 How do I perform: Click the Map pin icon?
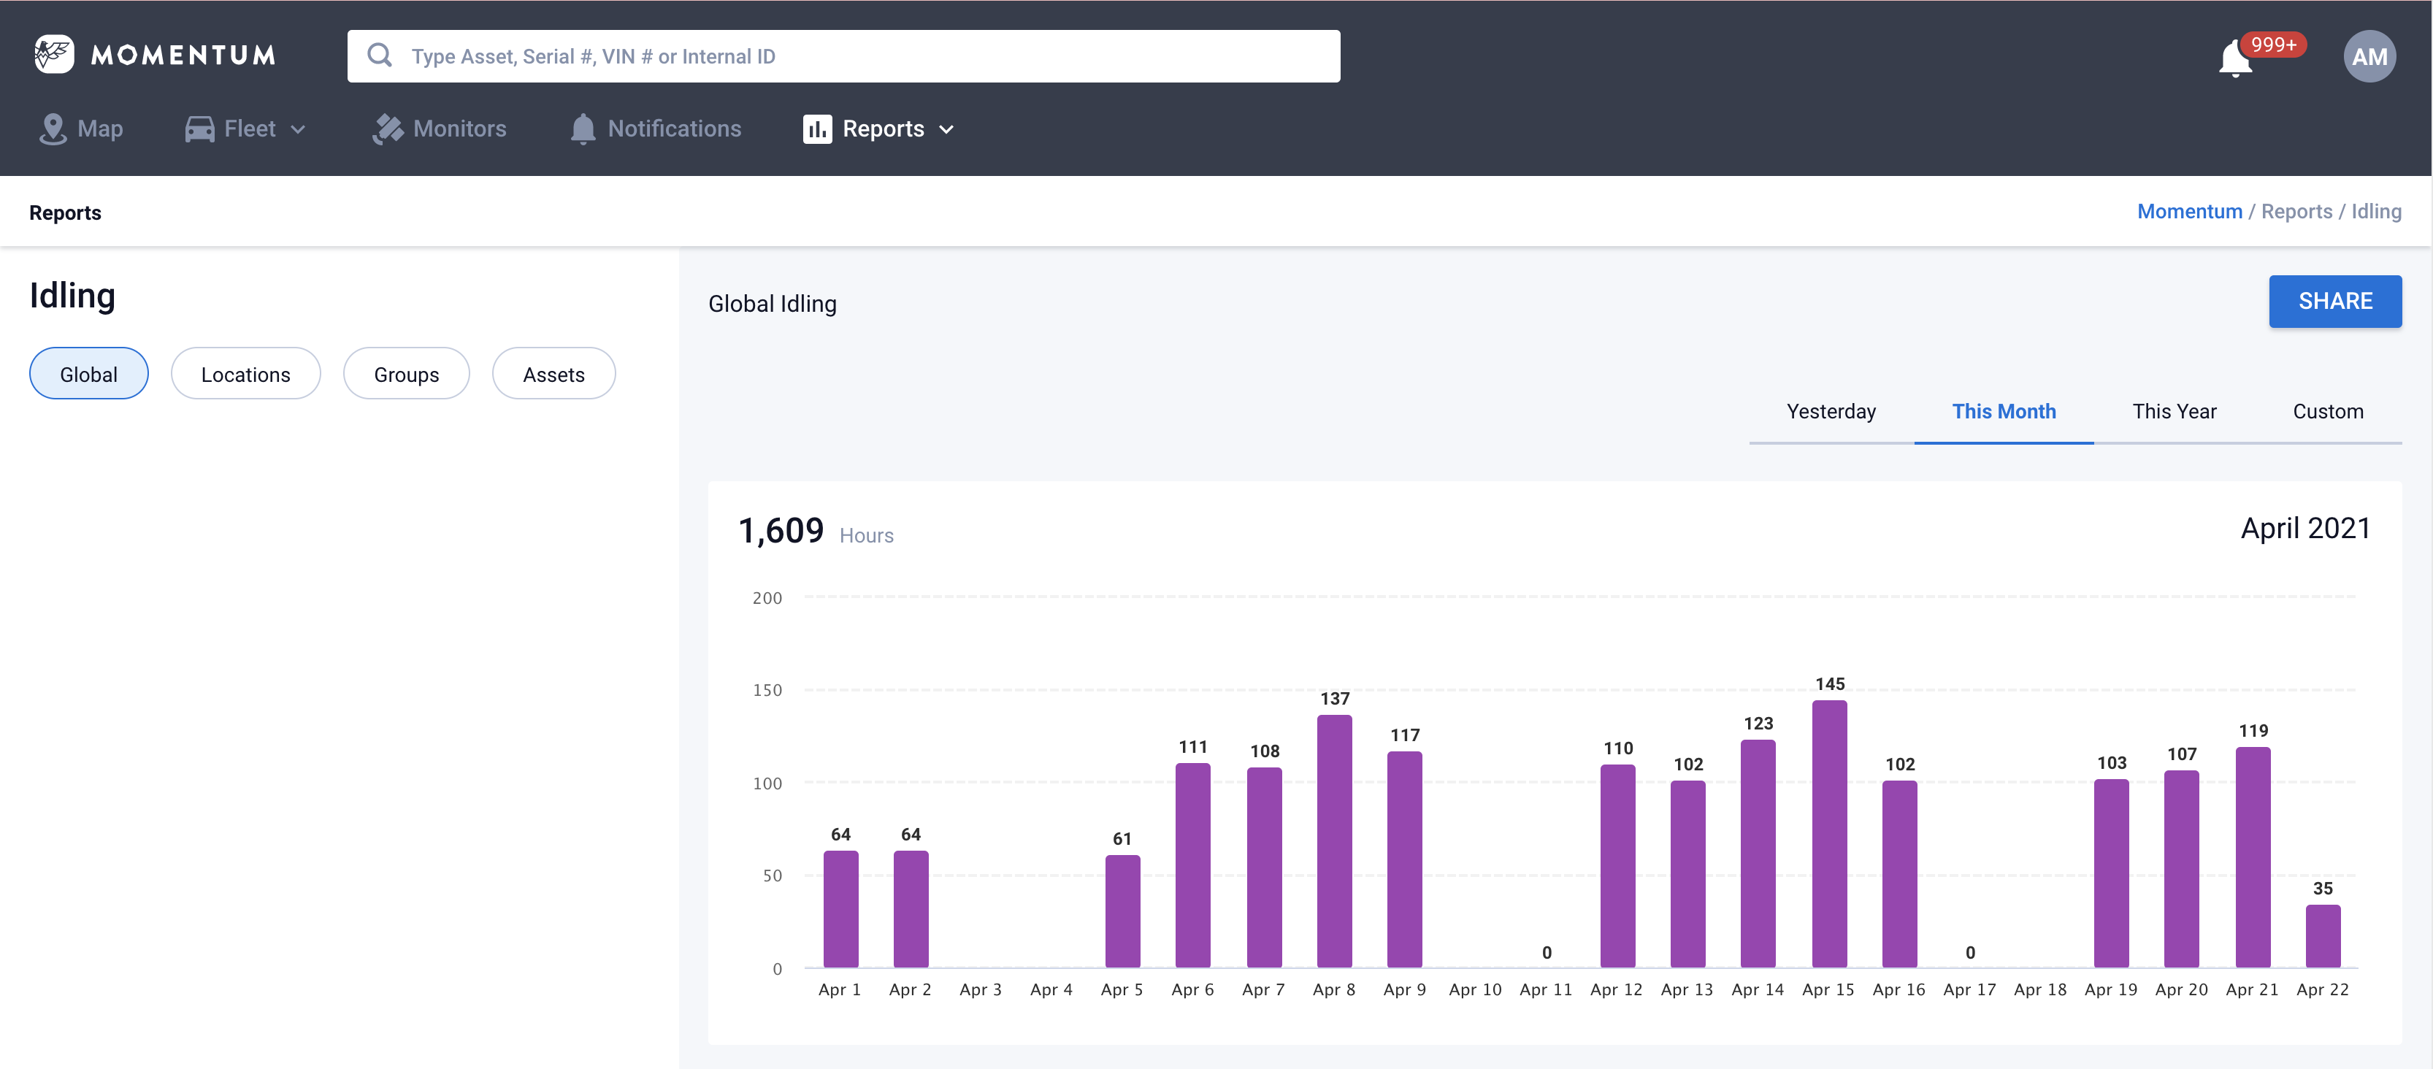[x=53, y=129]
